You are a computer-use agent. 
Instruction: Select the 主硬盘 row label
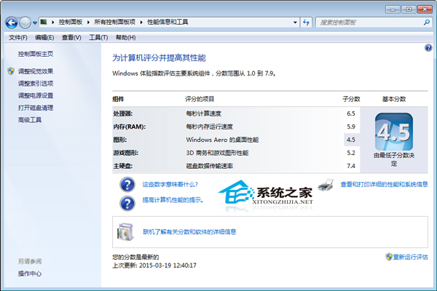pyautogui.click(x=123, y=166)
